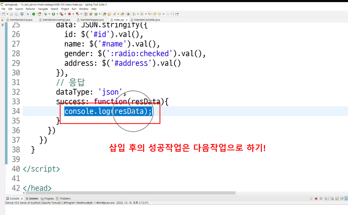Viewport: 348px width, 215px height.
Task: Expand the Forward history dropdown arrow
Action: tap(171, 14)
